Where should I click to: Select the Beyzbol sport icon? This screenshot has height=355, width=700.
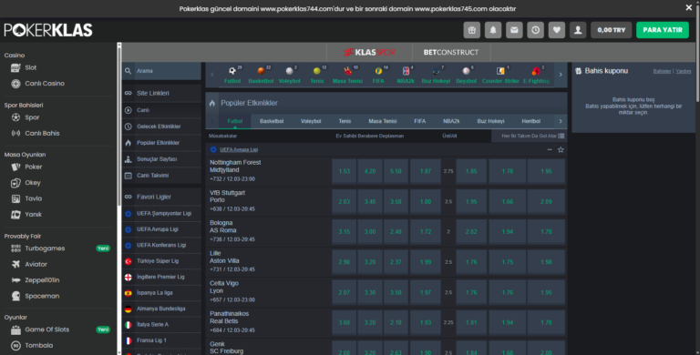click(466, 75)
